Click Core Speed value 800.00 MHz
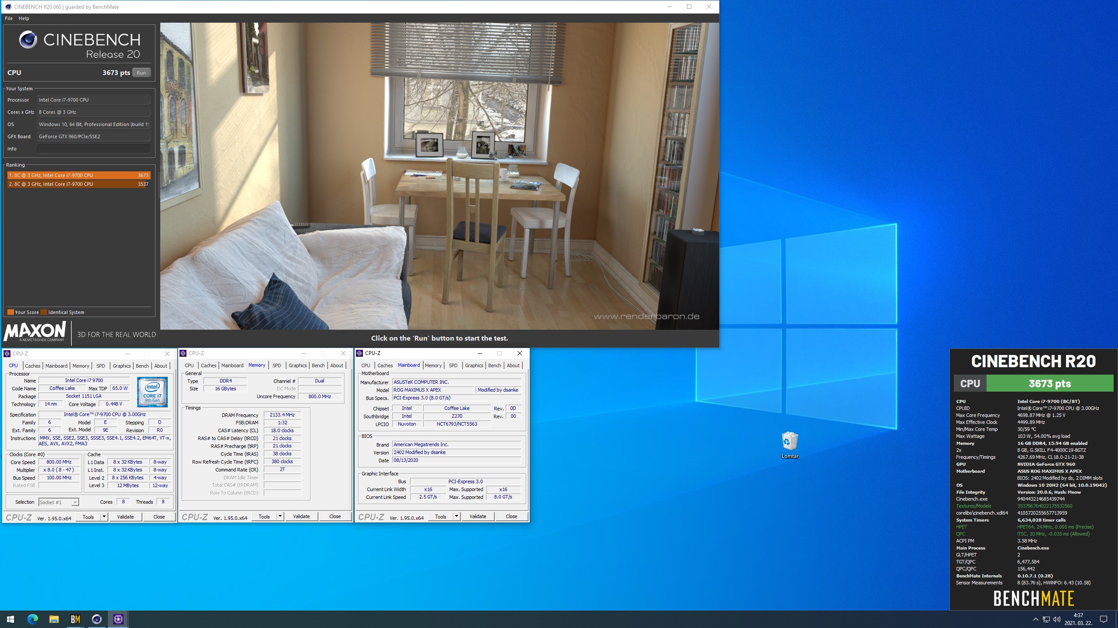The image size is (1118, 628). [x=59, y=462]
